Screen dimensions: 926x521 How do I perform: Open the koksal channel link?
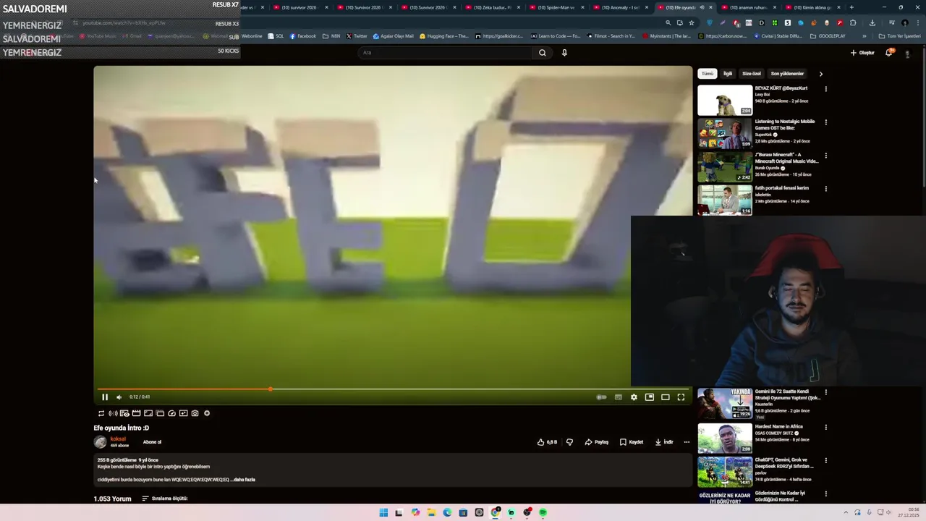[x=118, y=439]
